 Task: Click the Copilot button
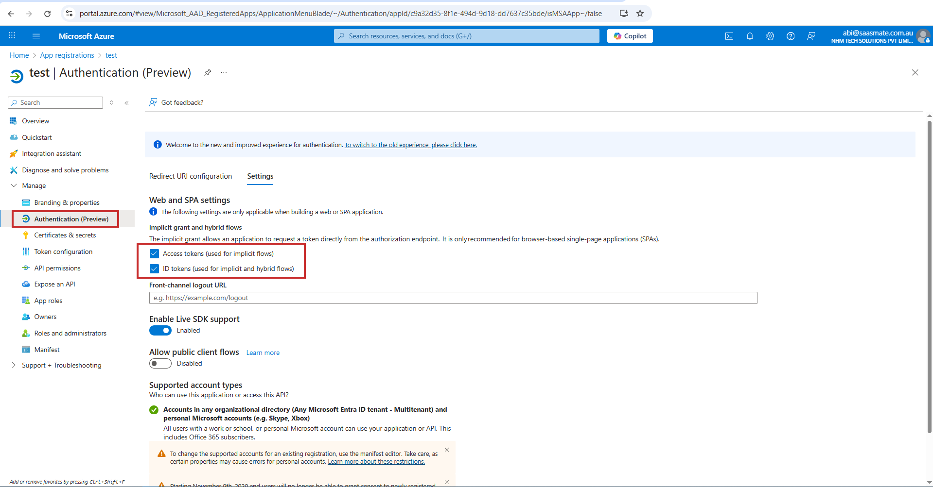pyautogui.click(x=630, y=36)
